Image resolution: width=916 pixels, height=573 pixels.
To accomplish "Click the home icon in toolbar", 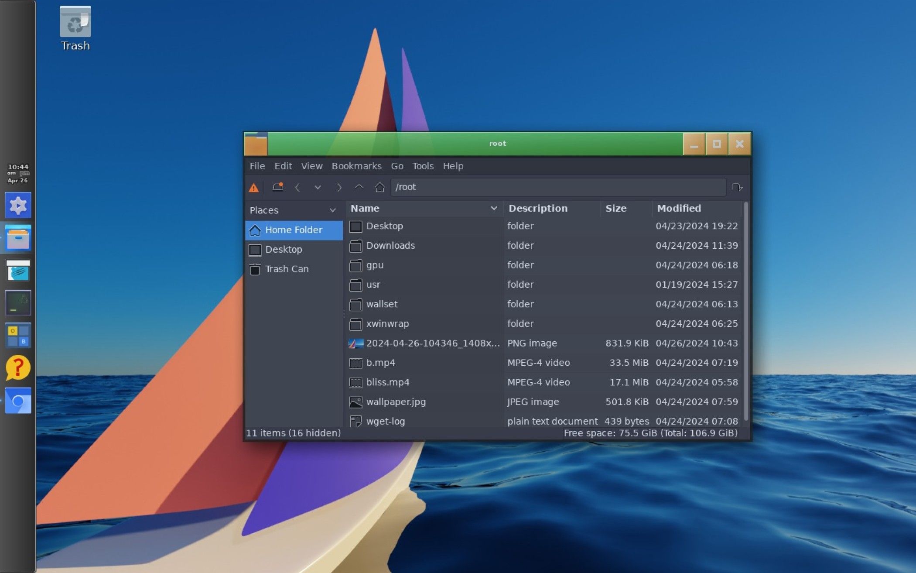I will [x=379, y=187].
